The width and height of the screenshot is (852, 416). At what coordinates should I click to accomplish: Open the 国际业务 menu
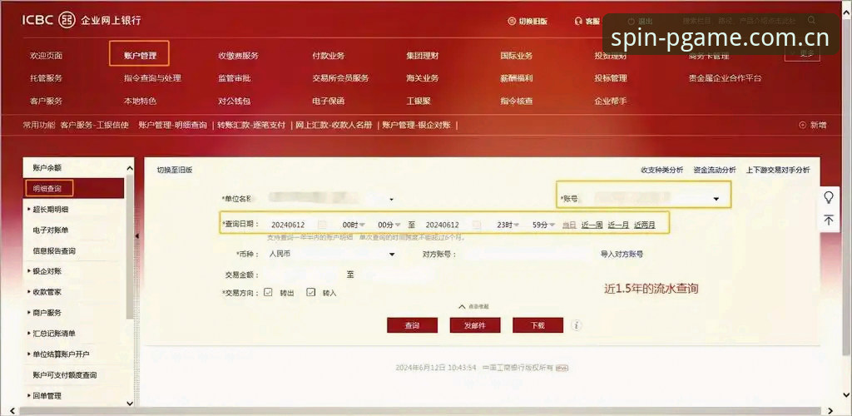coord(517,56)
